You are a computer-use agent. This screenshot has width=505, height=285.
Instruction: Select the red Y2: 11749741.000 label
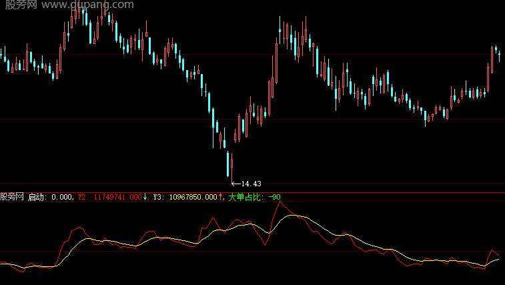pyautogui.click(x=109, y=197)
